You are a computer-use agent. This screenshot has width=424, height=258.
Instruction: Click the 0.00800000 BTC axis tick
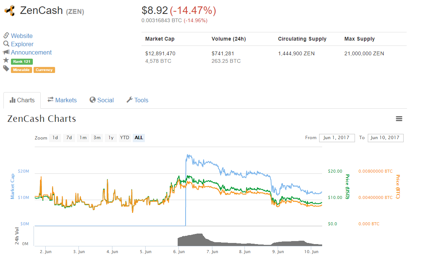(375, 171)
